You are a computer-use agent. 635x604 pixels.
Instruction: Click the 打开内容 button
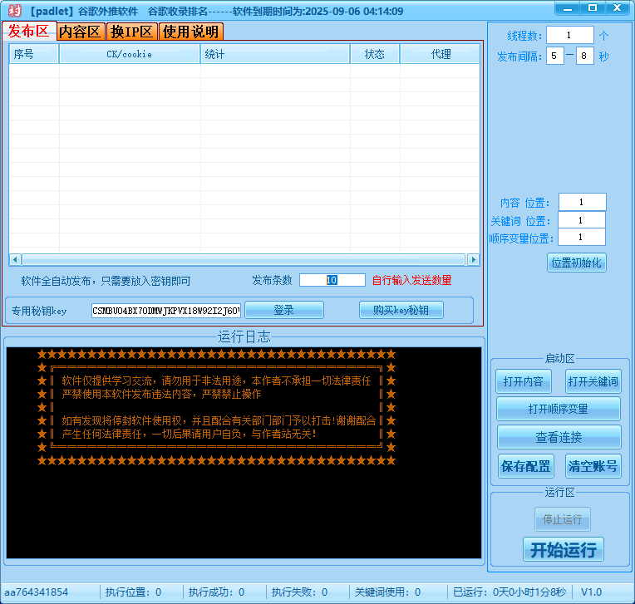click(x=524, y=381)
